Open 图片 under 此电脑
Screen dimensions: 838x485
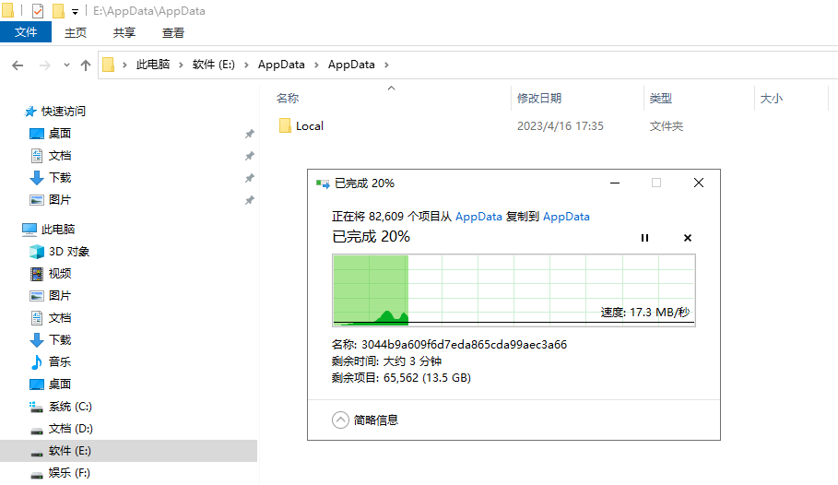click(60, 296)
